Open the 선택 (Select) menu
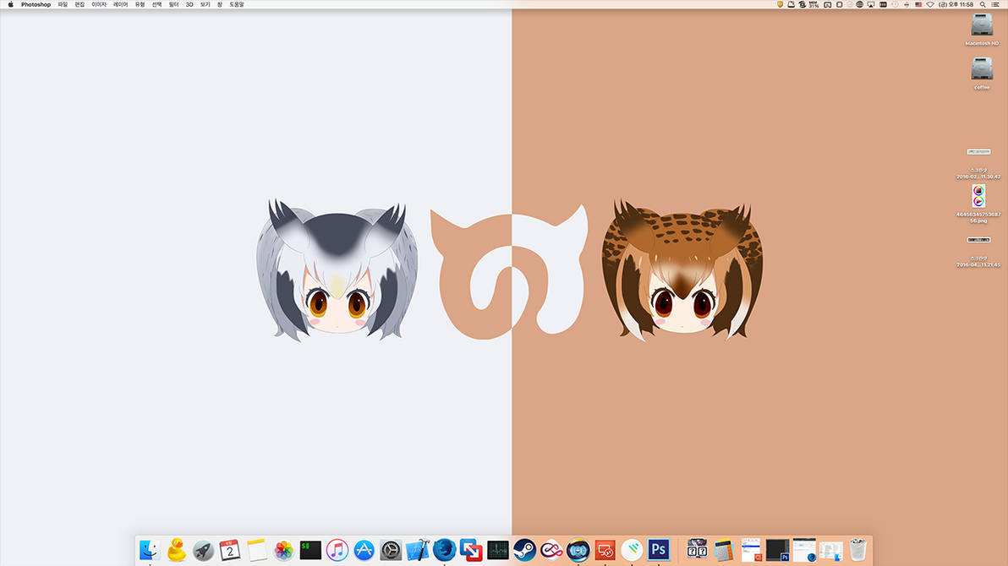Viewport: 1008px width, 566px height. point(156,4)
